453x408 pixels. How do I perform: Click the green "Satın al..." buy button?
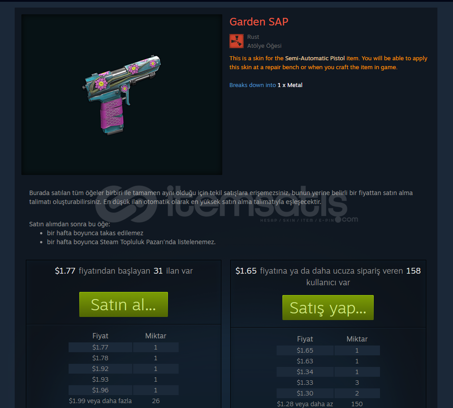point(123,304)
